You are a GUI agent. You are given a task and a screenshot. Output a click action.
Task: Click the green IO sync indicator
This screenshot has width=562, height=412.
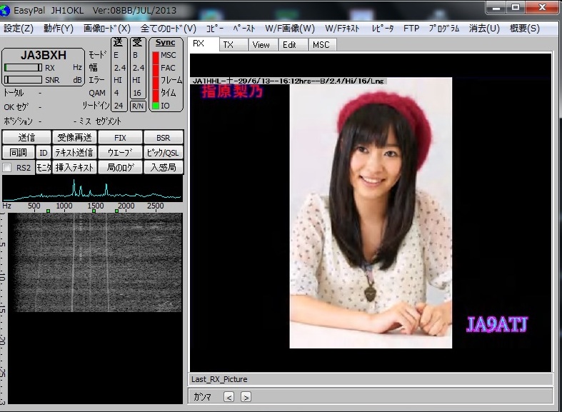(155, 106)
